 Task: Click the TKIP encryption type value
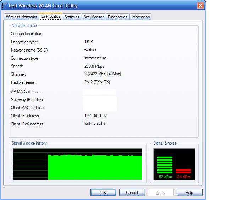click(88, 42)
